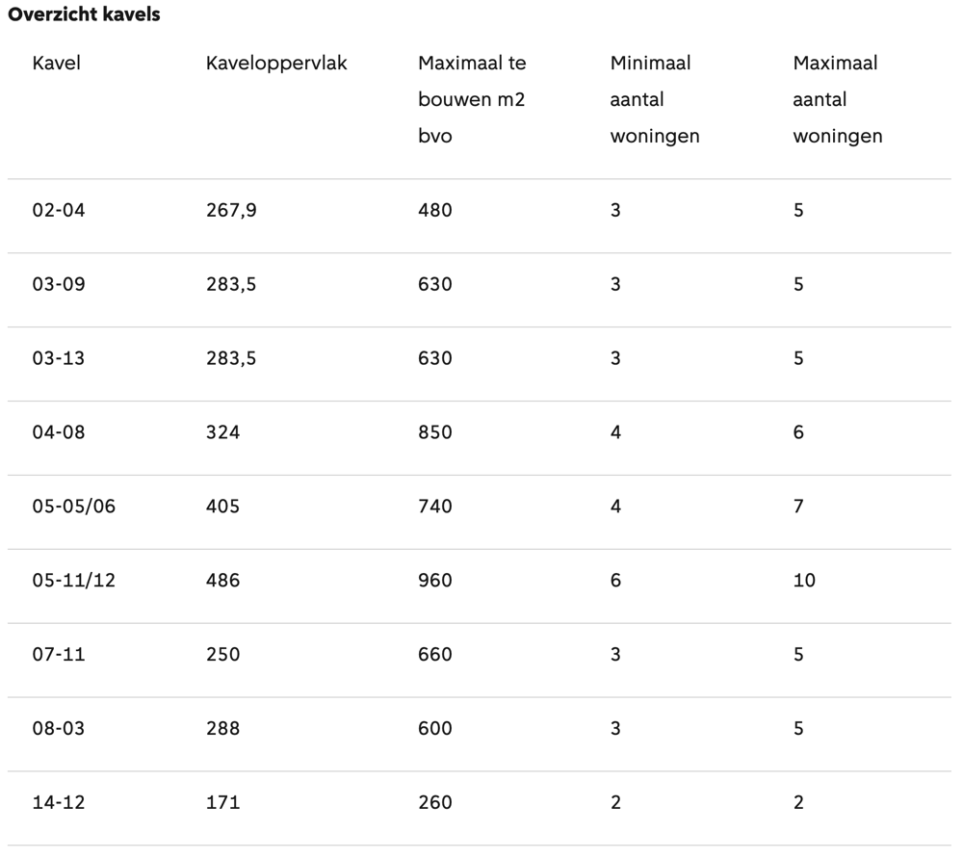Click the 'Kaveloppervlak' column header
Viewport: 963px width, 859px height.
click(276, 64)
